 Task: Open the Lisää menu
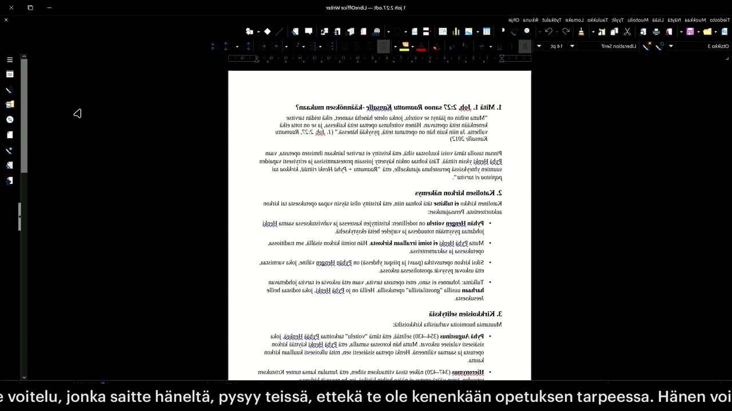tap(658, 19)
